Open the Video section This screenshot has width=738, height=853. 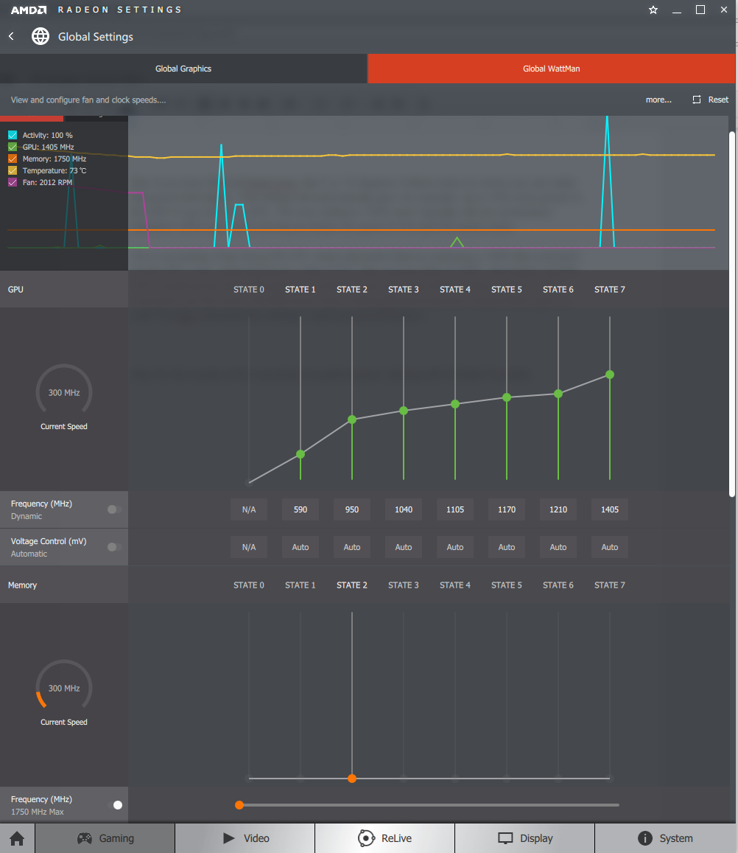(246, 838)
